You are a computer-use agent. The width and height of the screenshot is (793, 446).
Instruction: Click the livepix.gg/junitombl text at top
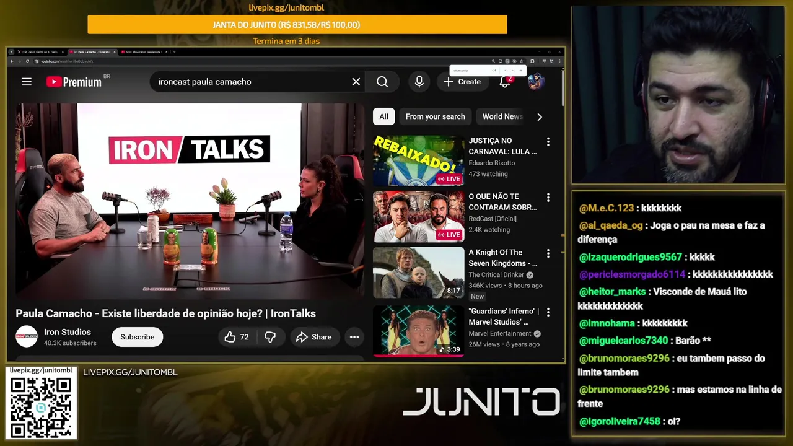point(286,7)
